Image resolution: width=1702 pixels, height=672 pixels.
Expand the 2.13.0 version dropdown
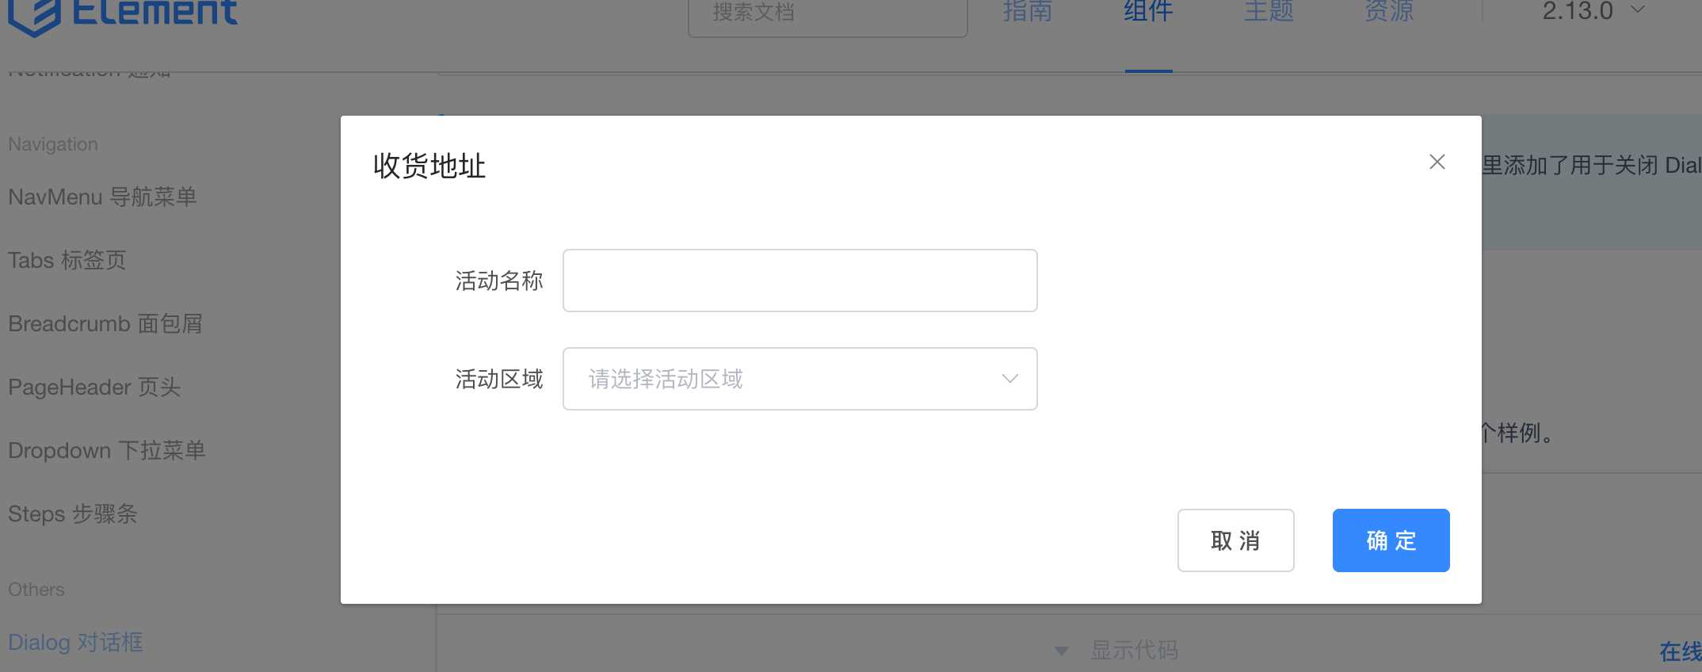pos(1593,11)
